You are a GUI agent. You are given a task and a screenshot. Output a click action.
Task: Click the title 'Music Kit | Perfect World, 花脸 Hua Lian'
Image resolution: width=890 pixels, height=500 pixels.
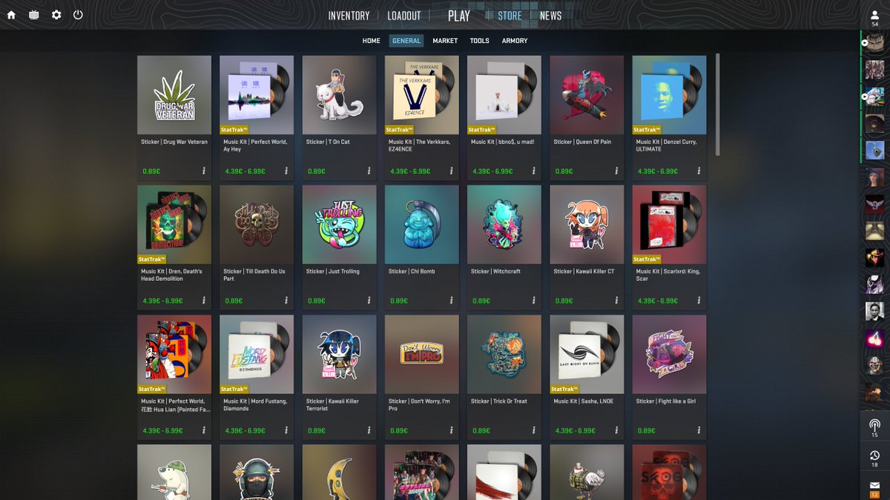point(174,405)
